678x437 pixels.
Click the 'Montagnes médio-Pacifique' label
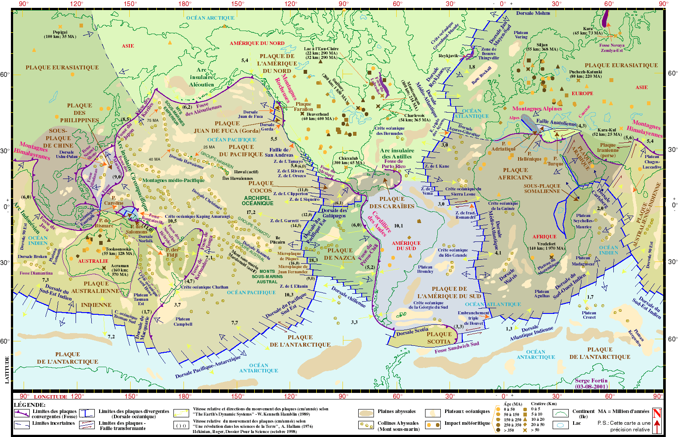[x=173, y=180]
